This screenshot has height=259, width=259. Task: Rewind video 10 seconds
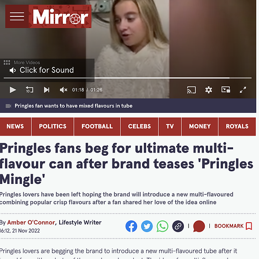coord(30,90)
